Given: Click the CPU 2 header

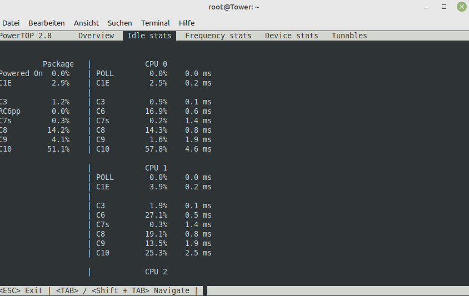Looking at the screenshot, I should coord(156,272).
